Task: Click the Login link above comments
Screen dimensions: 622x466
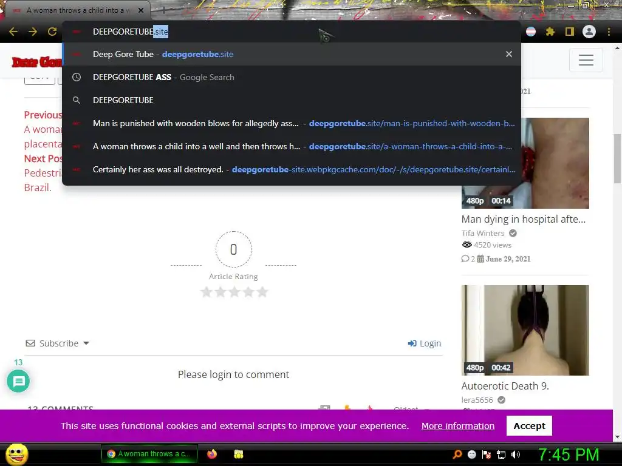Action: click(x=425, y=343)
